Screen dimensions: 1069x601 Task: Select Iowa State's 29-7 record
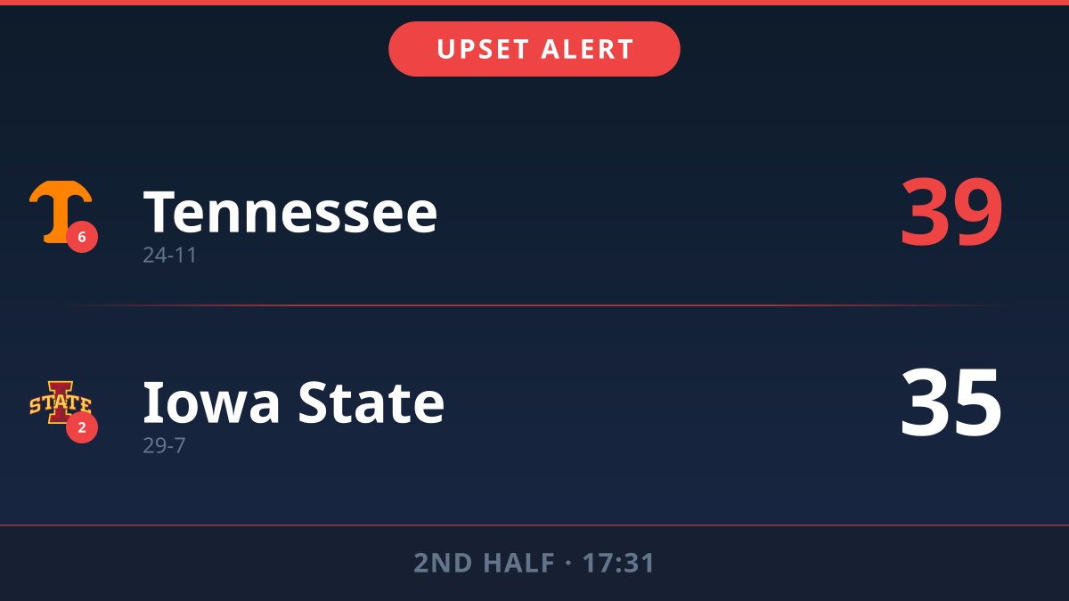click(x=164, y=446)
